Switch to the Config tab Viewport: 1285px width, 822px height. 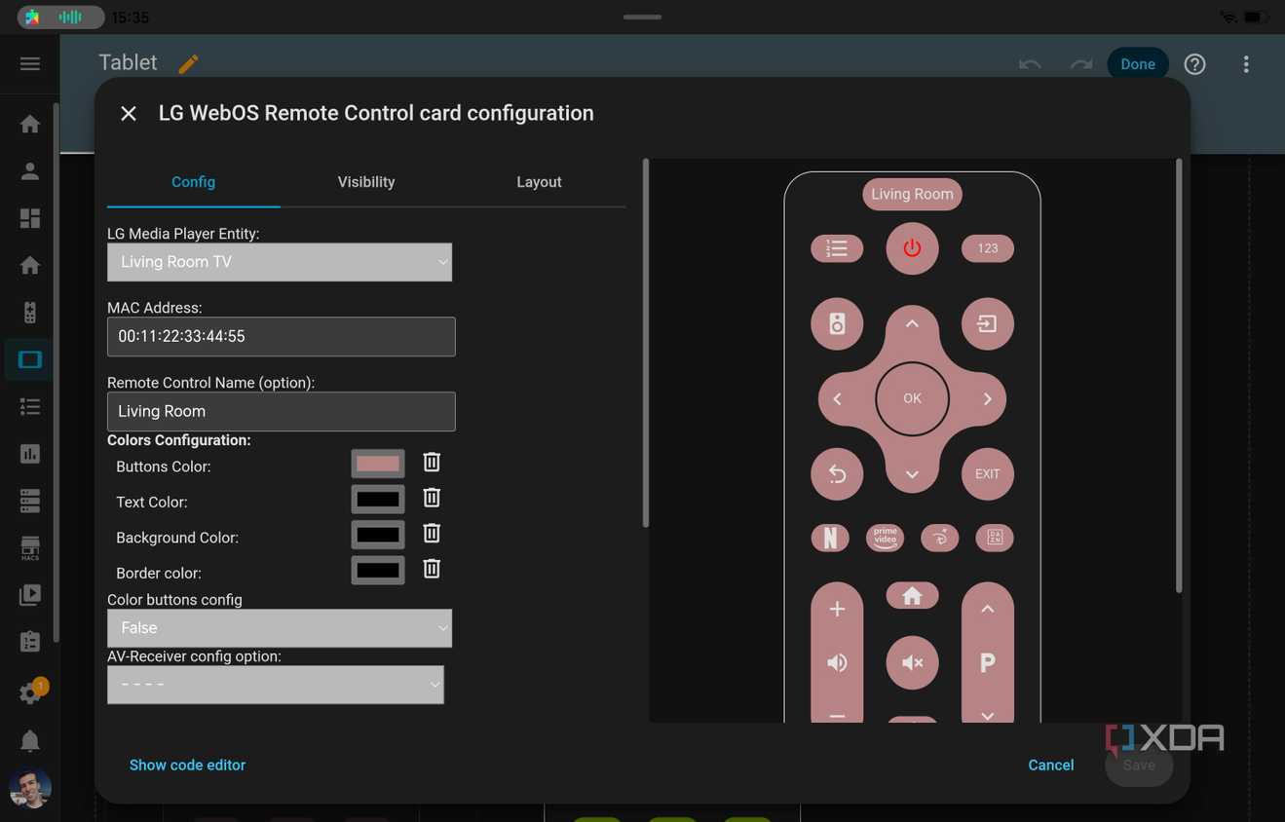193,182
